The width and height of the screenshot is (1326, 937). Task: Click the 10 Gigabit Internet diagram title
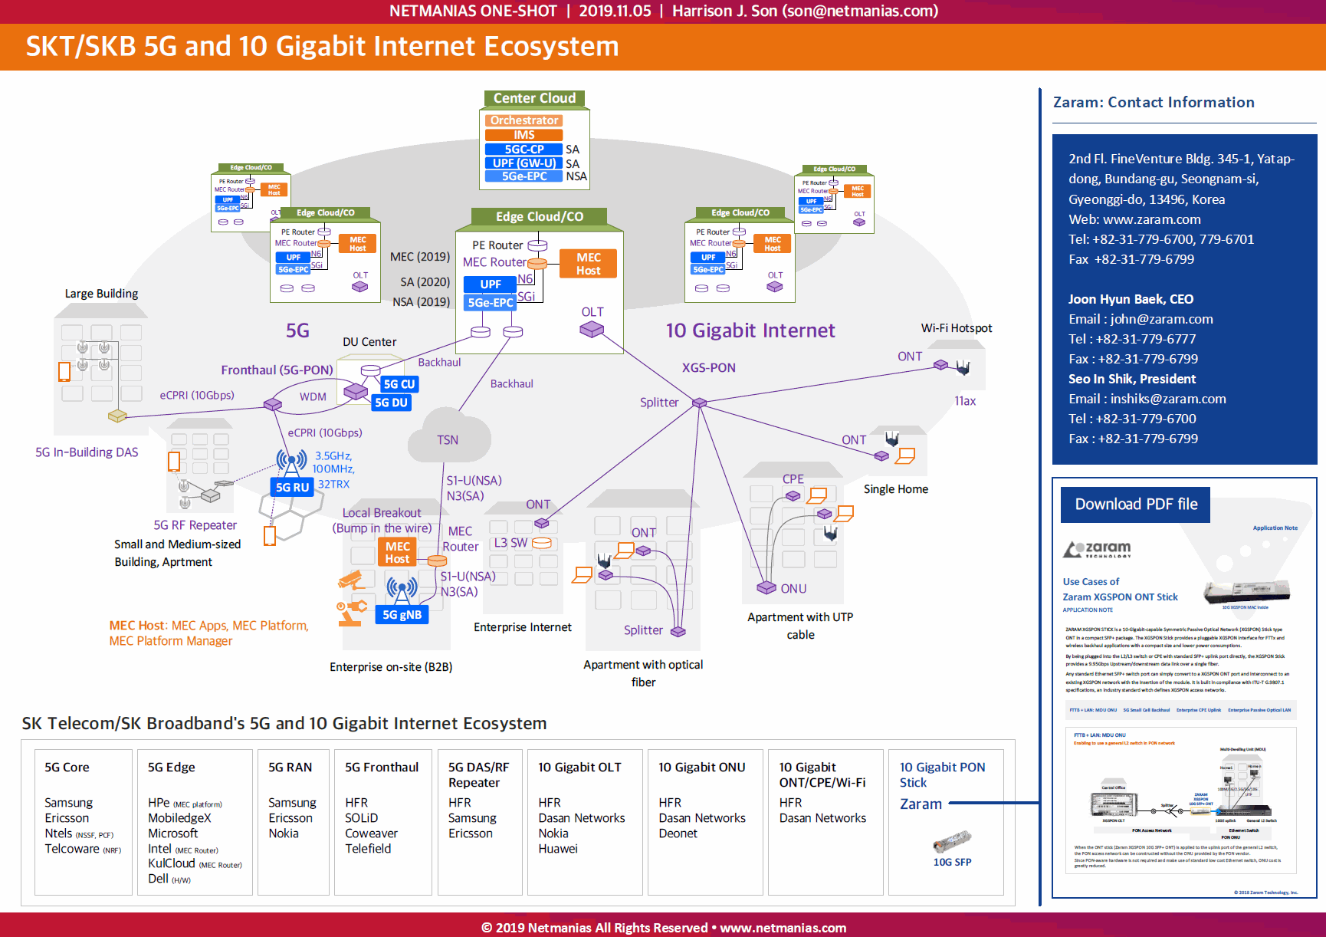click(x=750, y=330)
